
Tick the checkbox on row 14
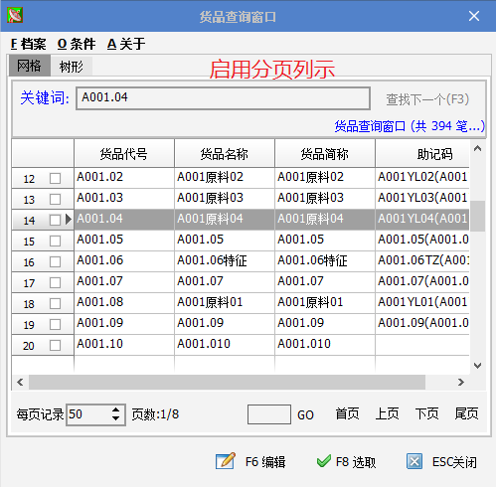point(55,220)
